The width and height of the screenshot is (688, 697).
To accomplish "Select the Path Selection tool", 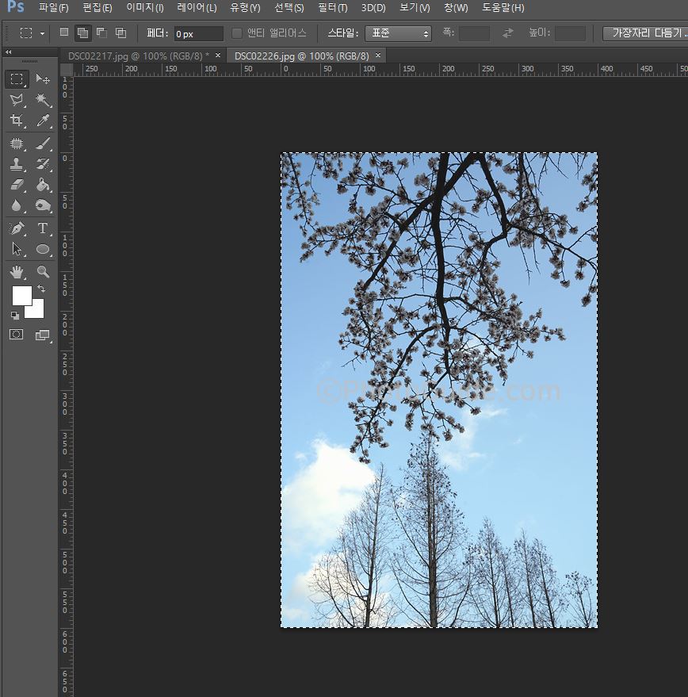I will pyautogui.click(x=17, y=249).
